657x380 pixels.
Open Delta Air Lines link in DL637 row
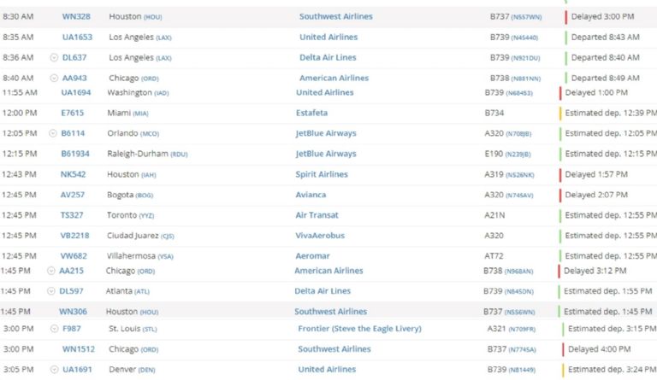coord(328,58)
